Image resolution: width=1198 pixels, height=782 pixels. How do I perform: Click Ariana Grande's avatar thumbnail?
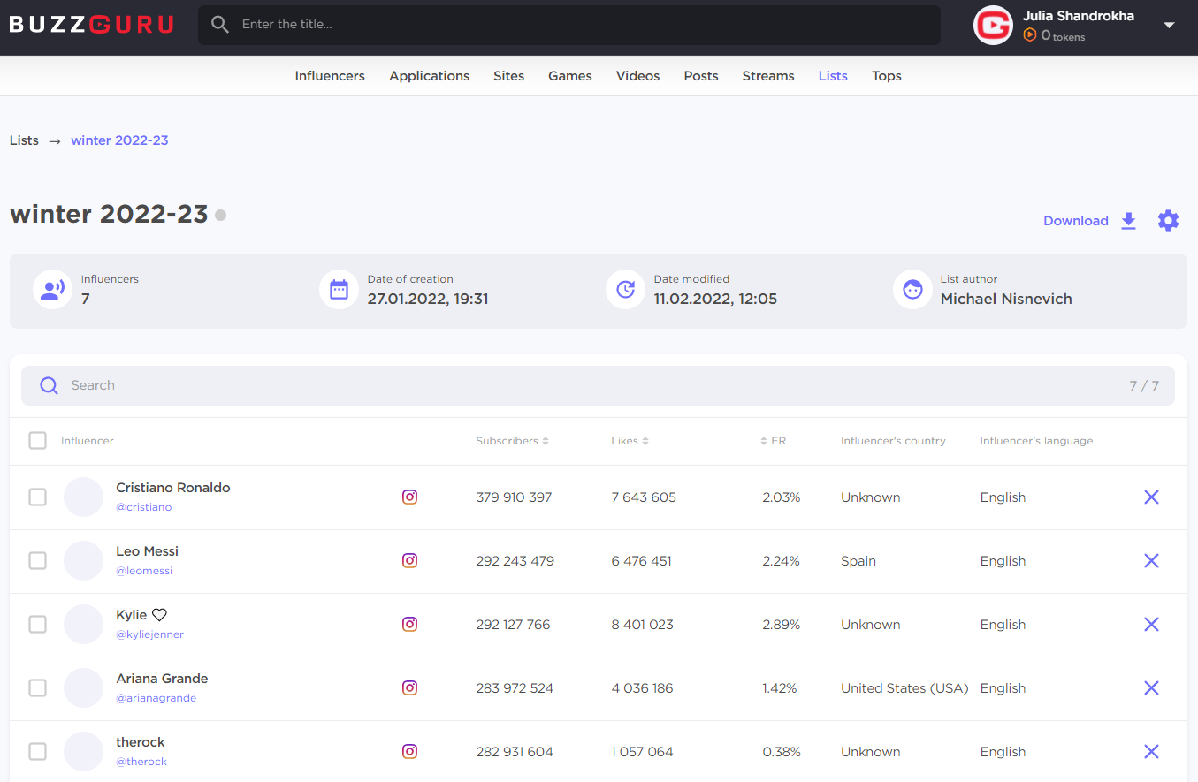tap(84, 688)
